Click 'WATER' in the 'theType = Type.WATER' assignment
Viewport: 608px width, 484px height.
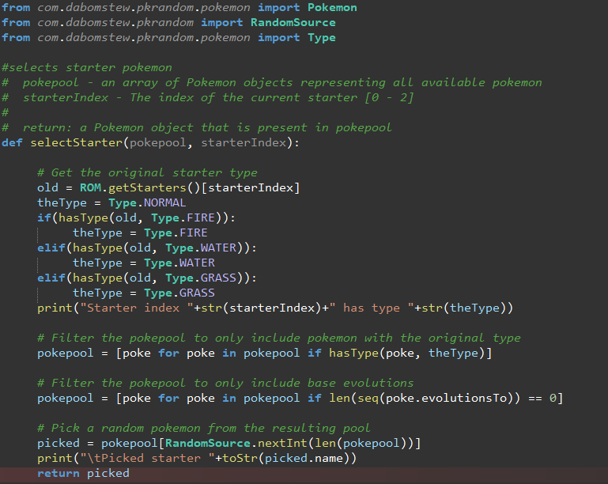tap(197, 263)
